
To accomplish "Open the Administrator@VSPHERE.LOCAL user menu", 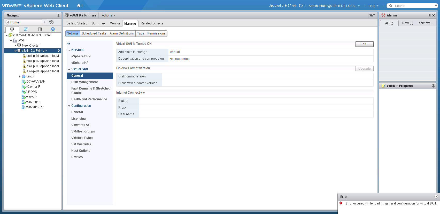I will click(x=334, y=6).
